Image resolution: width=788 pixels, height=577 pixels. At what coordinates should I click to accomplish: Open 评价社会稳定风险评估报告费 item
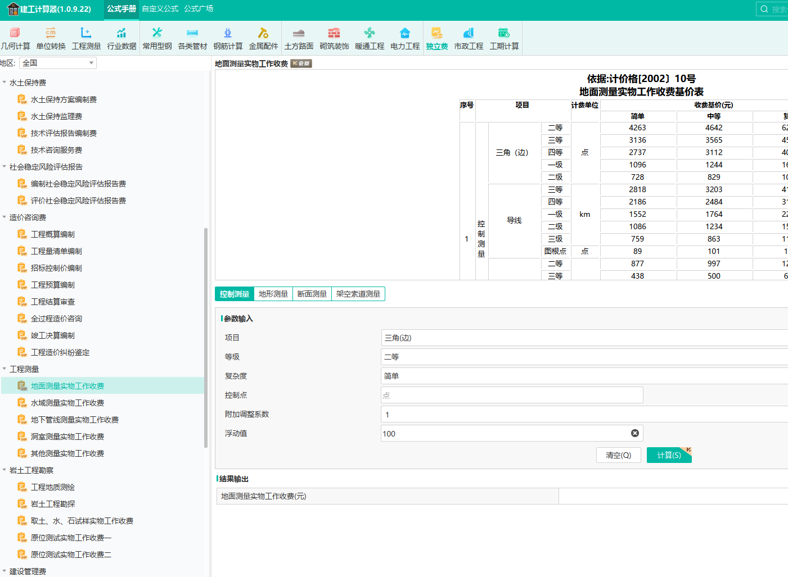pyautogui.click(x=78, y=201)
